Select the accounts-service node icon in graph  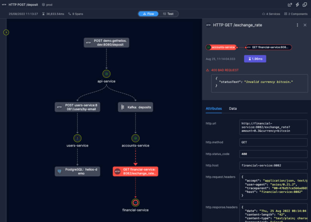[x=135, y=138]
